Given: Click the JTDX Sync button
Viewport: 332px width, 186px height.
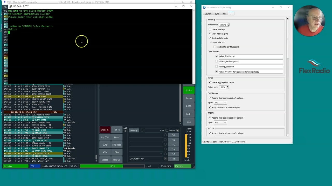Looking at the screenshot, I should [105, 145].
